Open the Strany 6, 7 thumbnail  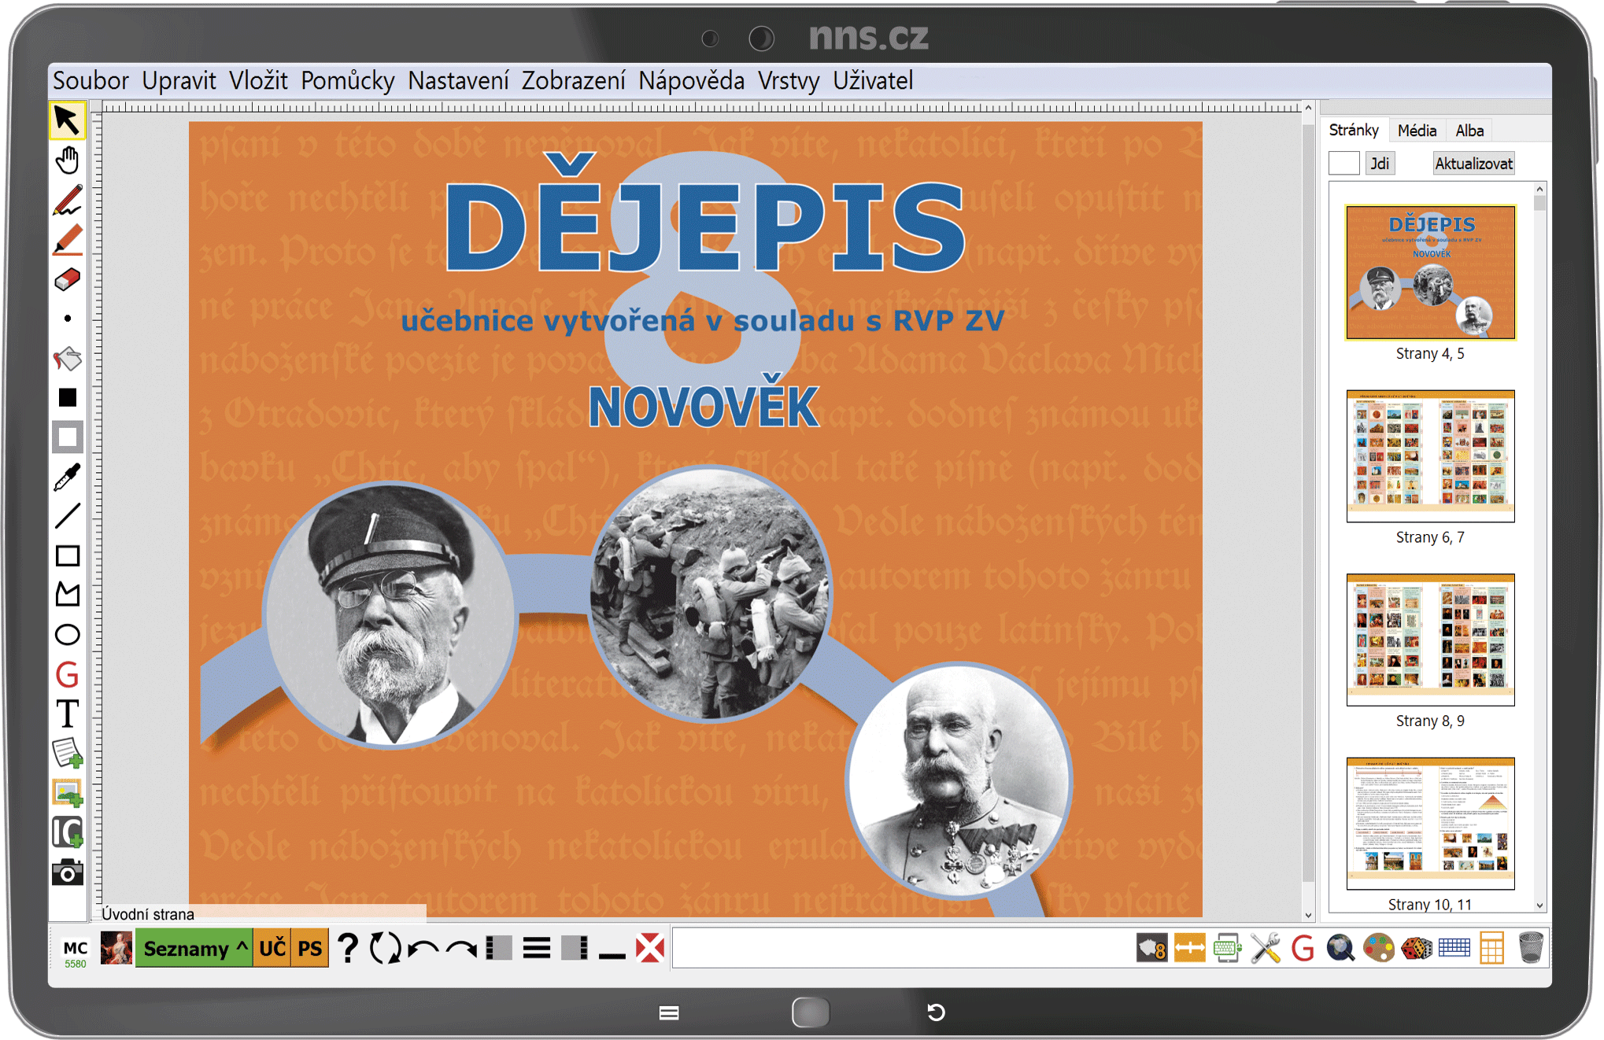(1430, 456)
